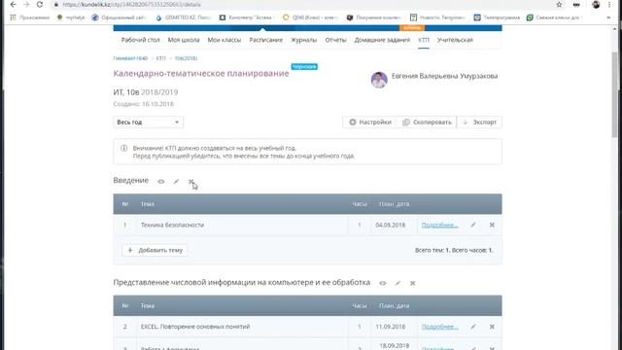The image size is (622, 350).
Task: Go to Расписание section
Action: coord(265,40)
